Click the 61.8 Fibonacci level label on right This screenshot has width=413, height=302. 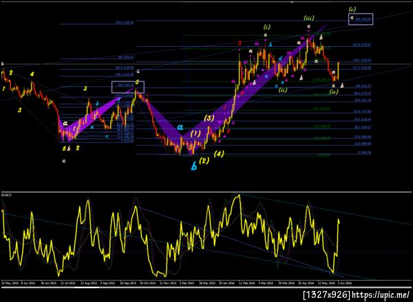click(x=362, y=112)
